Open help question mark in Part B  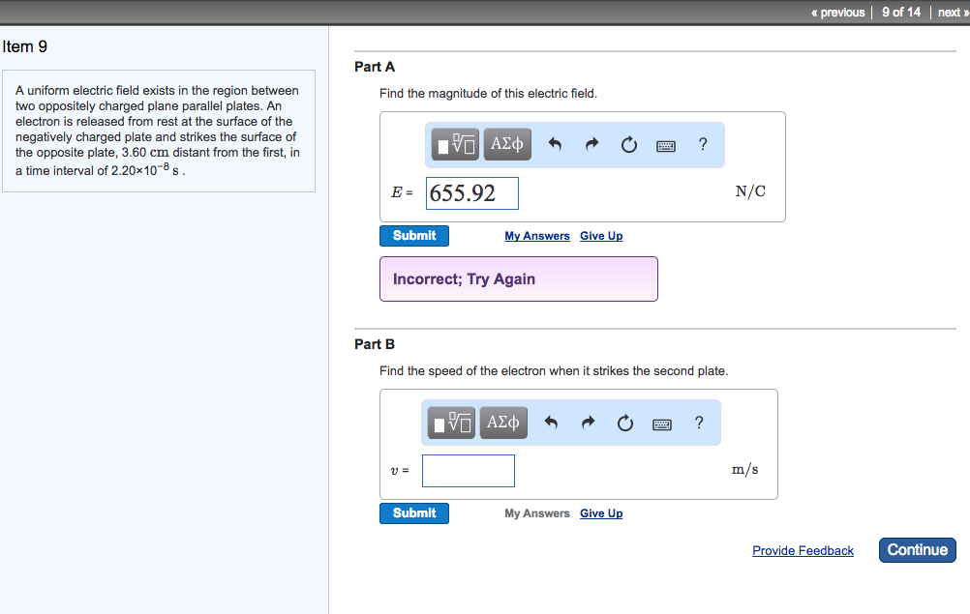point(698,423)
